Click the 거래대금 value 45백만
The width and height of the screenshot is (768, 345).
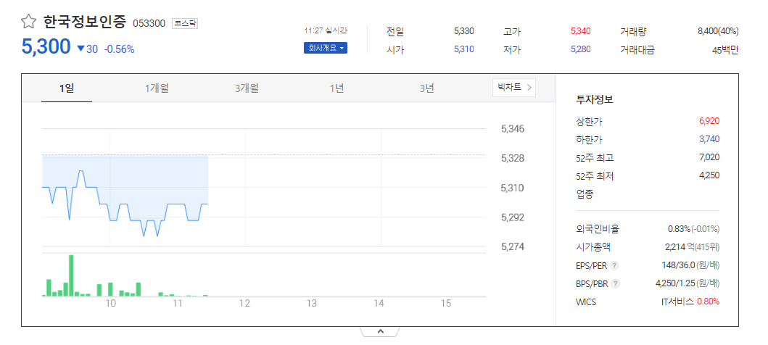coord(725,49)
